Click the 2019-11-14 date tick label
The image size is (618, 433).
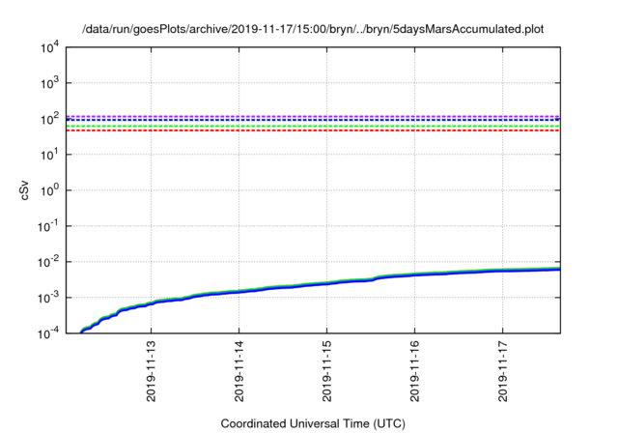239,371
